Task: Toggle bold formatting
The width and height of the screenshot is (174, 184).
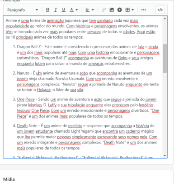Action: [x=48, y=10]
